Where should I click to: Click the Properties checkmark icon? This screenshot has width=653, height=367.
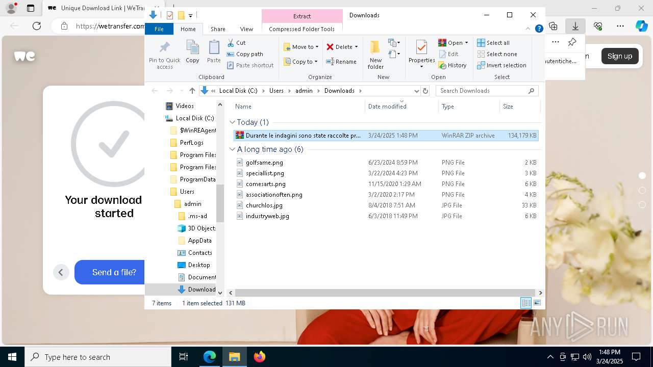coord(421,48)
